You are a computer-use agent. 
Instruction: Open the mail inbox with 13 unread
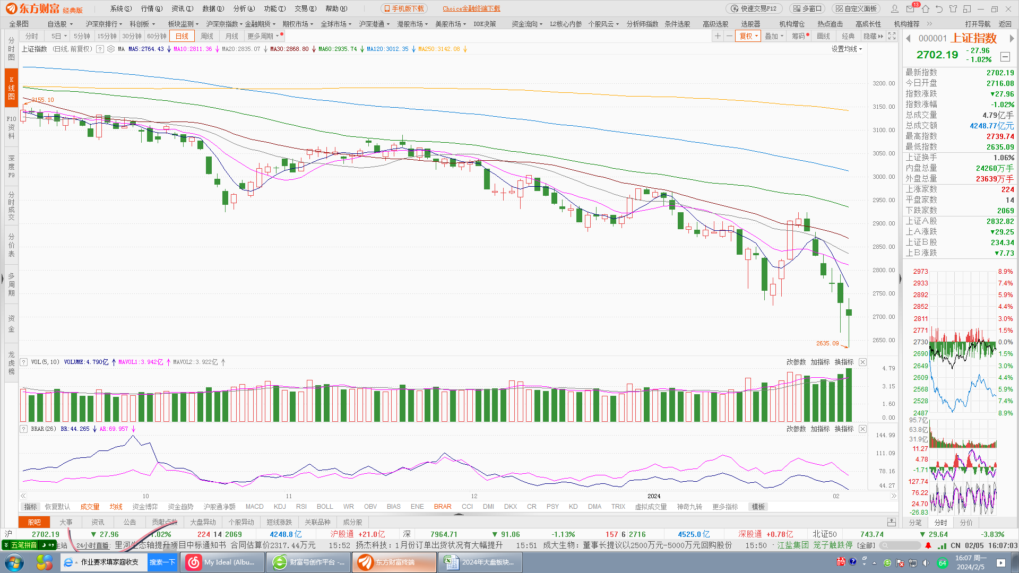tap(910, 9)
